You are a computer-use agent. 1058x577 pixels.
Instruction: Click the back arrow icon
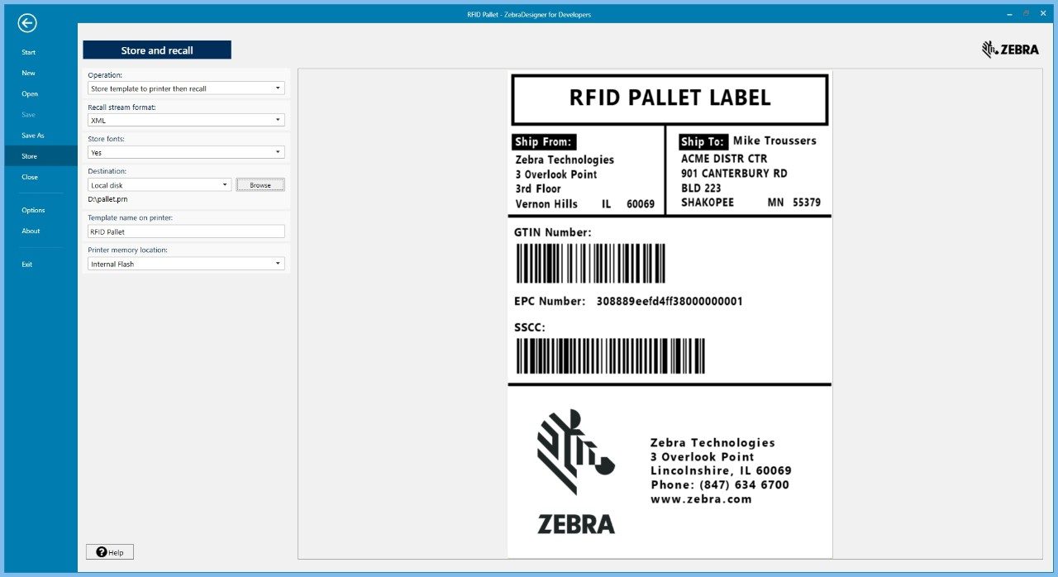click(x=27, y=23)
